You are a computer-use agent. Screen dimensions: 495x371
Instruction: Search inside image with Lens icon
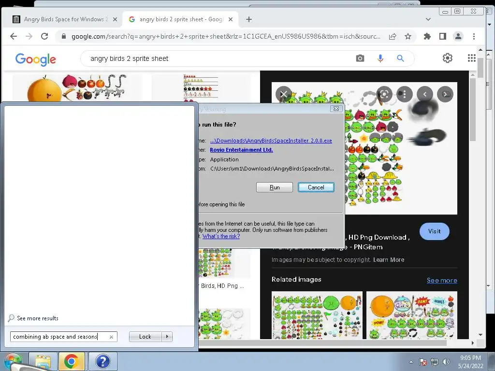[x=384, y=94]
